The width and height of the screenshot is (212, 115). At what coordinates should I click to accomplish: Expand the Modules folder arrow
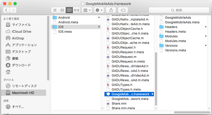206,36
